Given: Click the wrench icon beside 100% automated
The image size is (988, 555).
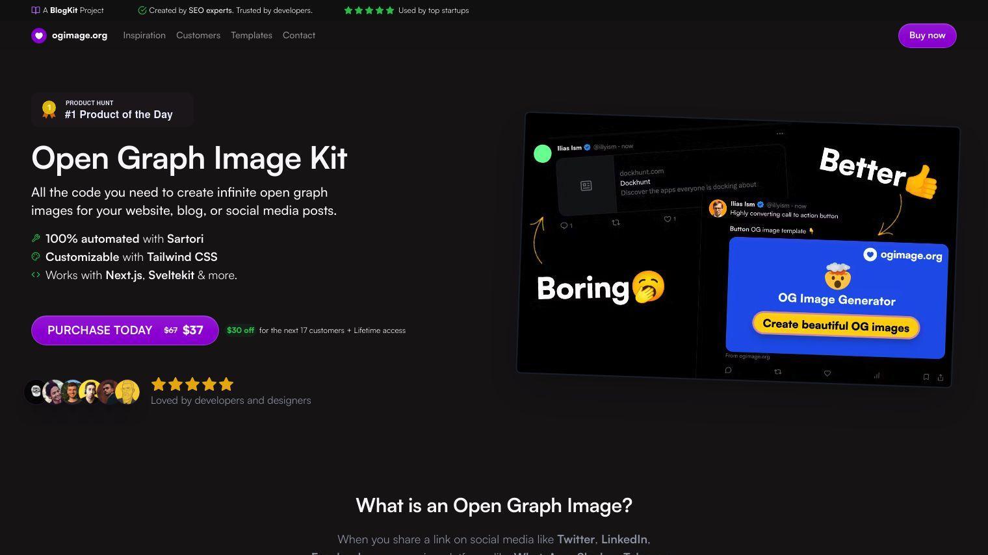Looking at the screenshot, I should click(36, 238).
